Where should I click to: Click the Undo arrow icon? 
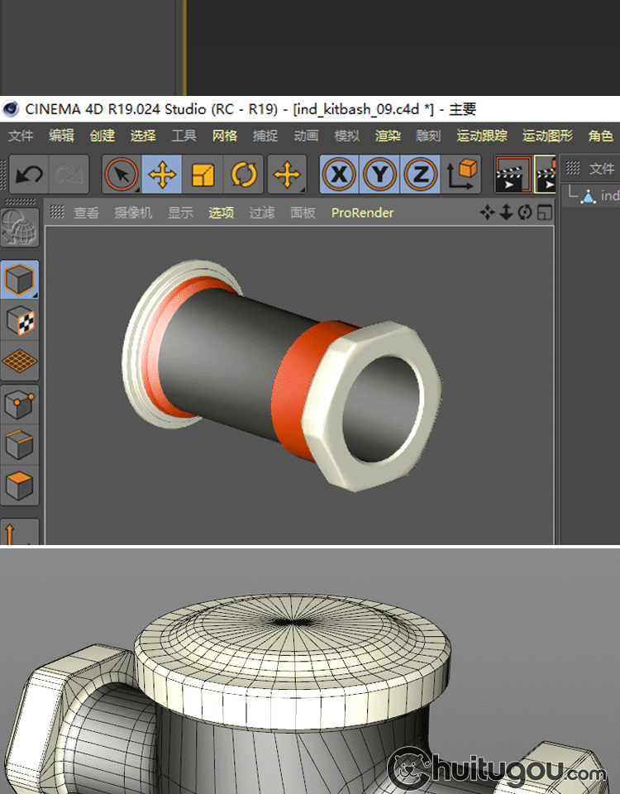[x=30, y=175]
